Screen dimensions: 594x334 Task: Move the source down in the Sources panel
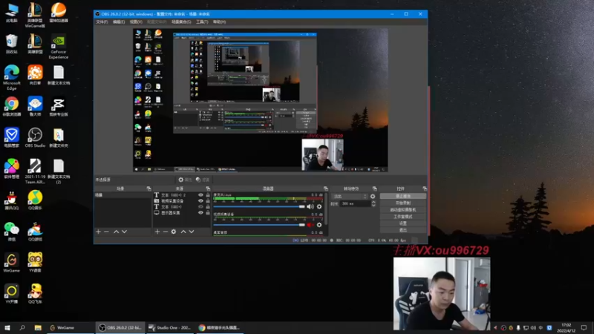pos(192,232)
